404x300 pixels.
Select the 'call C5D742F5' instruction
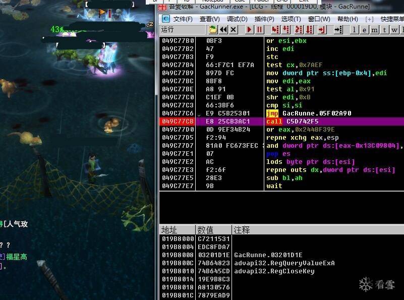(x=293, y=122)
